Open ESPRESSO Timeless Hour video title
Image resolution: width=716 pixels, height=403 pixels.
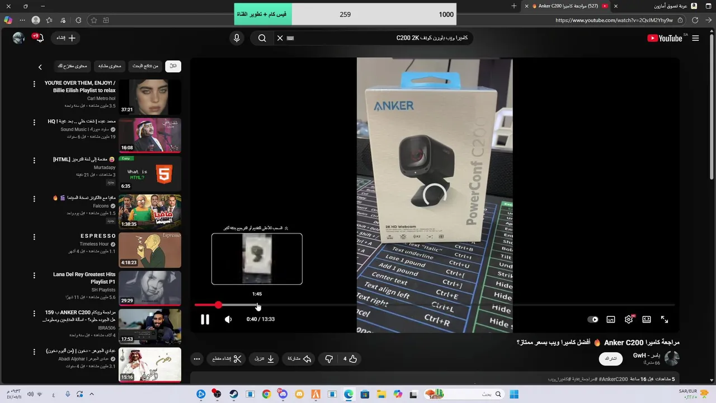(98, 236)
